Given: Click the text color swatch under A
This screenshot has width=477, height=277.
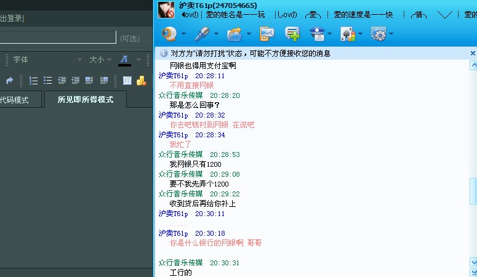Looking at the screenshot, I should pos(124,63).
